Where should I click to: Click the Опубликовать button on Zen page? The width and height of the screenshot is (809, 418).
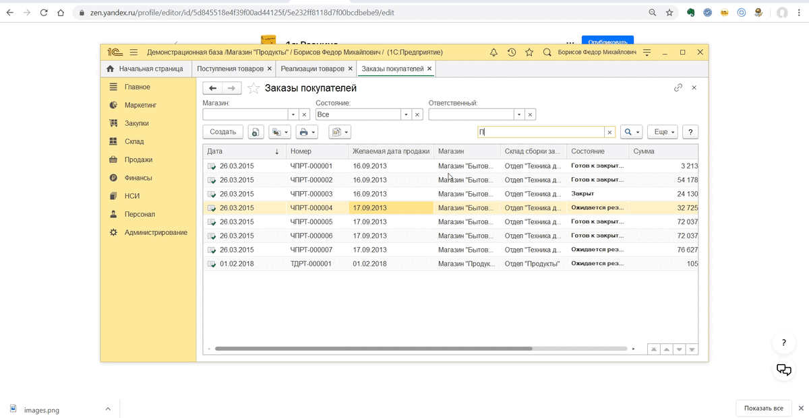pos(607,42)
